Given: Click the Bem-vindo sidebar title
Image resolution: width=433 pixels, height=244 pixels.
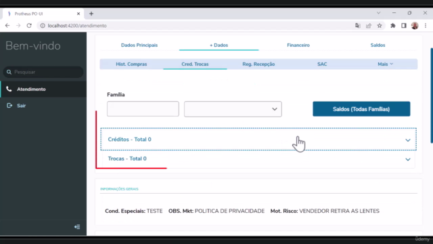Looking at the screenshot, I should tap(33, 46).
